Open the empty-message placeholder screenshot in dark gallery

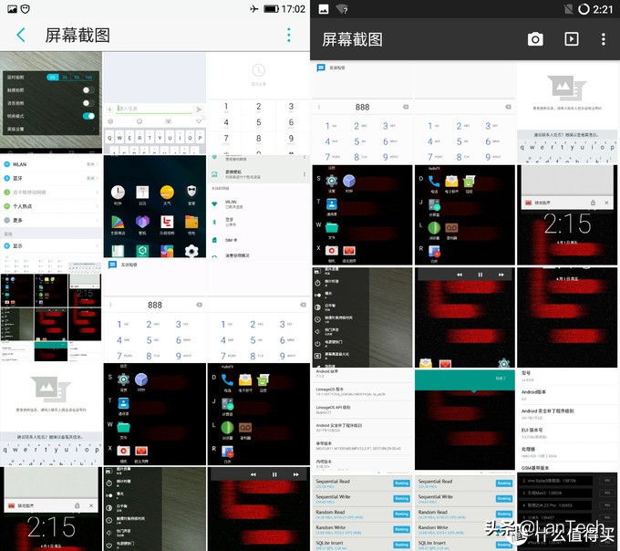click(567, 113)
